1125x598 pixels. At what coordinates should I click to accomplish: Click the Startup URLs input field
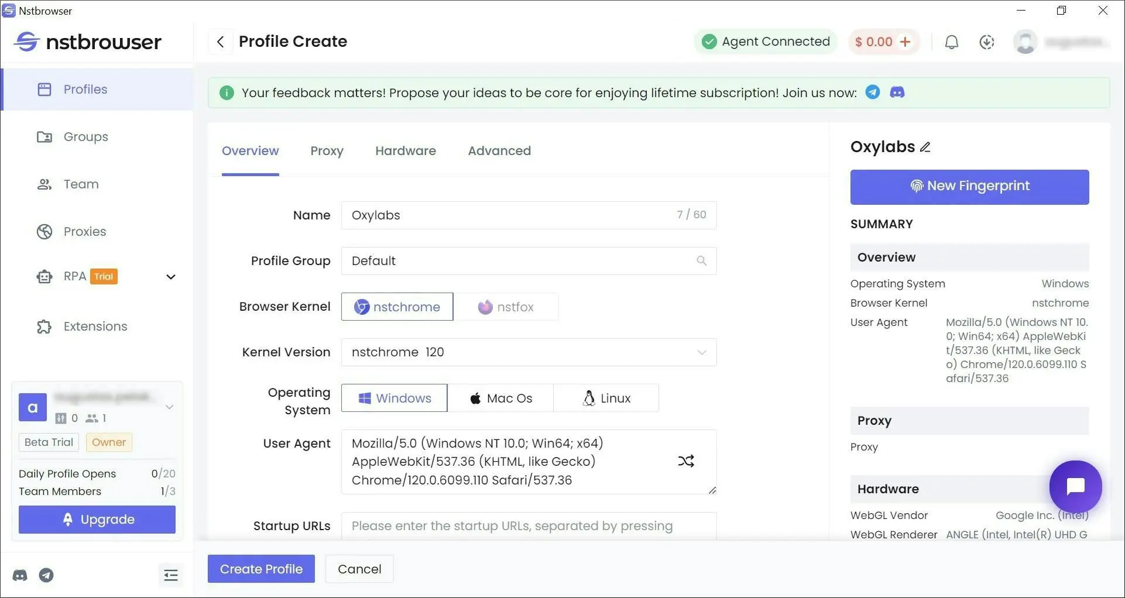(529, 526)
